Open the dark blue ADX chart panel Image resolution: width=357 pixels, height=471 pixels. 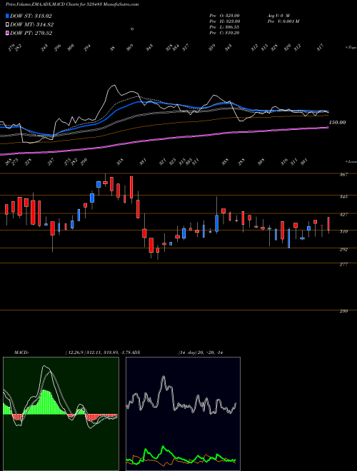pyautogui.click(x=183, y=414)
